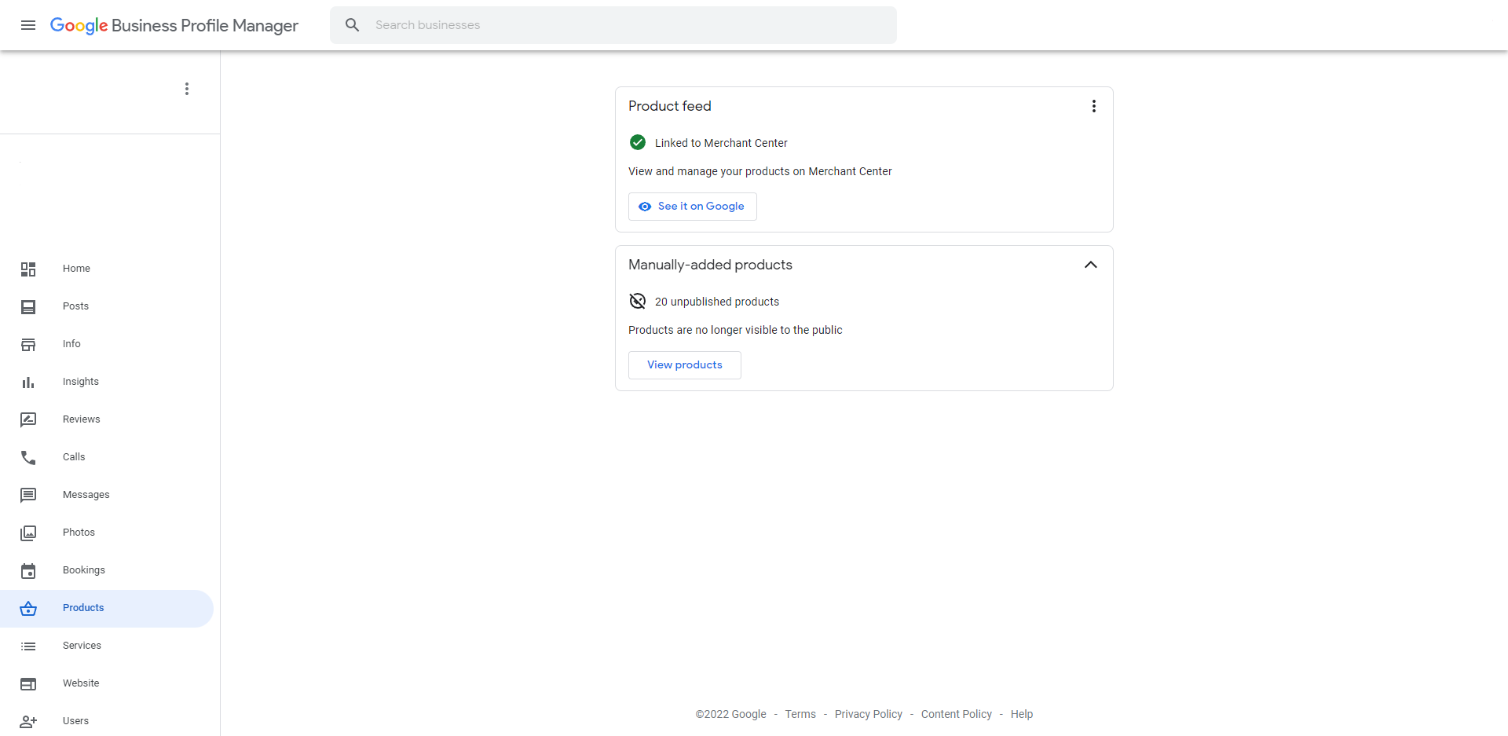Click the Home dashboard icon
This screenshot has height=736, width=1508.
[28, 269]
